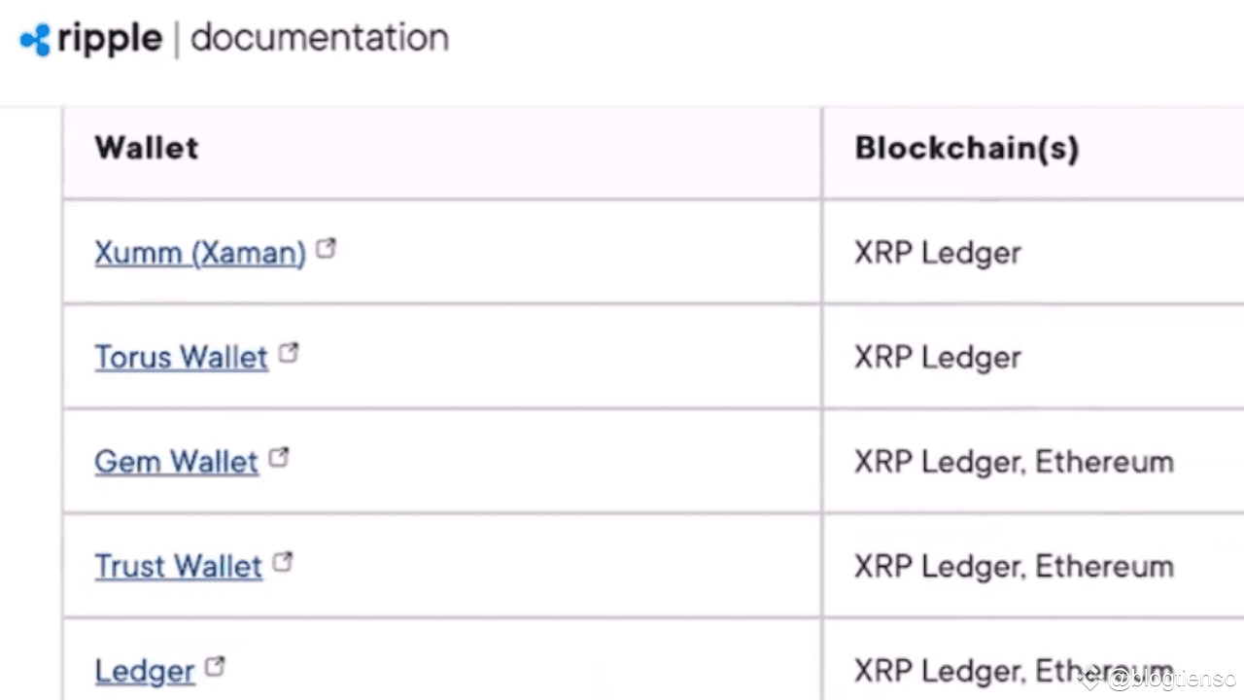This screenshot has width=1244, height=700.
Task: Open the external link icon beside Ledger
Action: pos(214,664)
